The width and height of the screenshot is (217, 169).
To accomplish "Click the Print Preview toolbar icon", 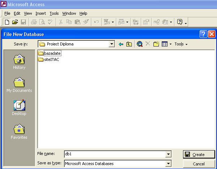I will click(x=42, y=22).
